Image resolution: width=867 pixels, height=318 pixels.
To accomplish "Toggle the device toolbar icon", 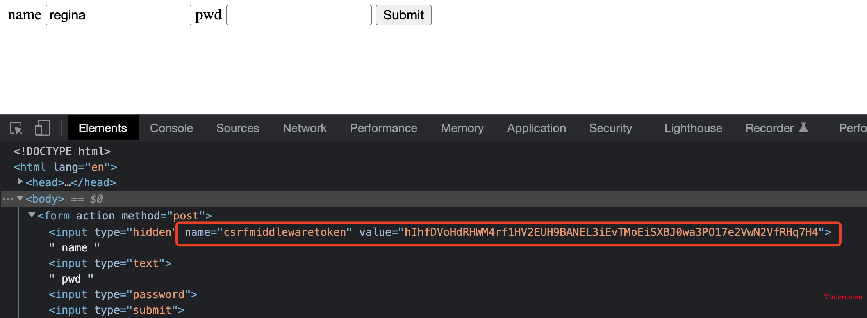I will pyautogui.click(x=42, y=128).
